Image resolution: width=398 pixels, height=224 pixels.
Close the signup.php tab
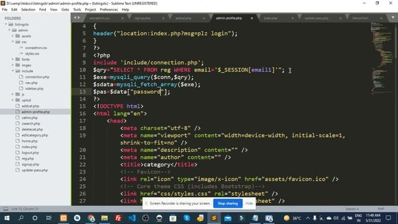(163, 18)
